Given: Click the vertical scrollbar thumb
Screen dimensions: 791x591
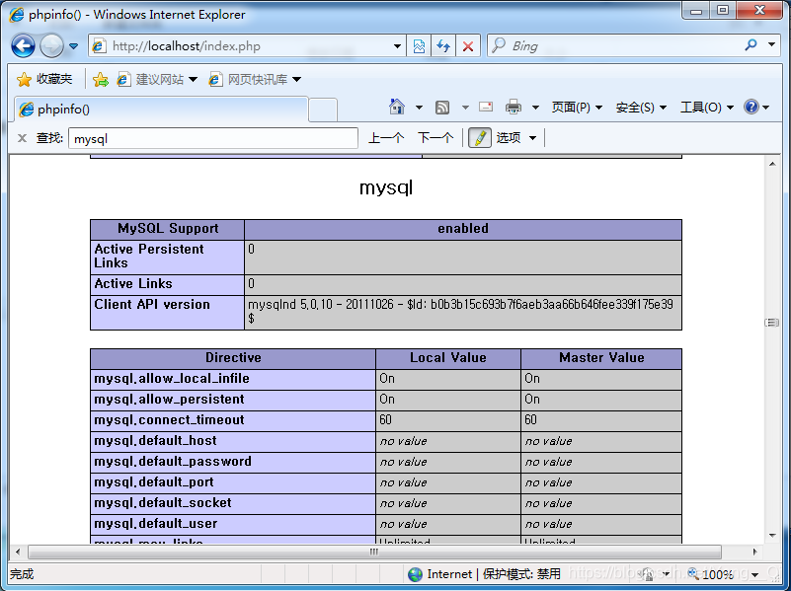Looking at the screenshot, I should [772, 323].
